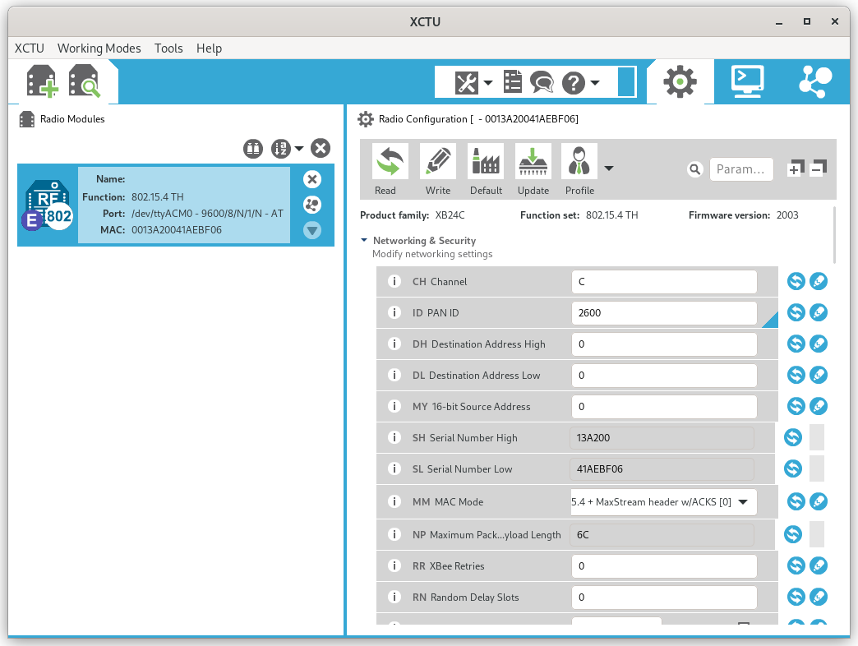858x646 pixels.
Task: Remove the radio module from list
Action: pyautogui.click(x=311, y=179)
